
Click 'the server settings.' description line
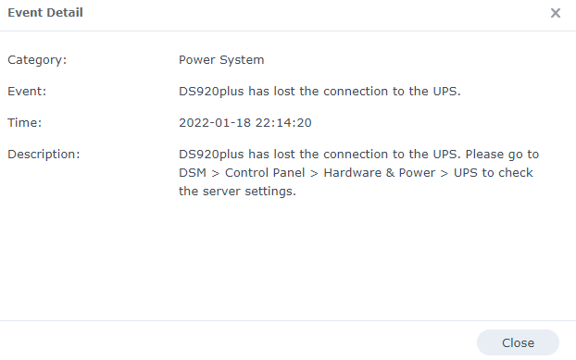point(237,192)
